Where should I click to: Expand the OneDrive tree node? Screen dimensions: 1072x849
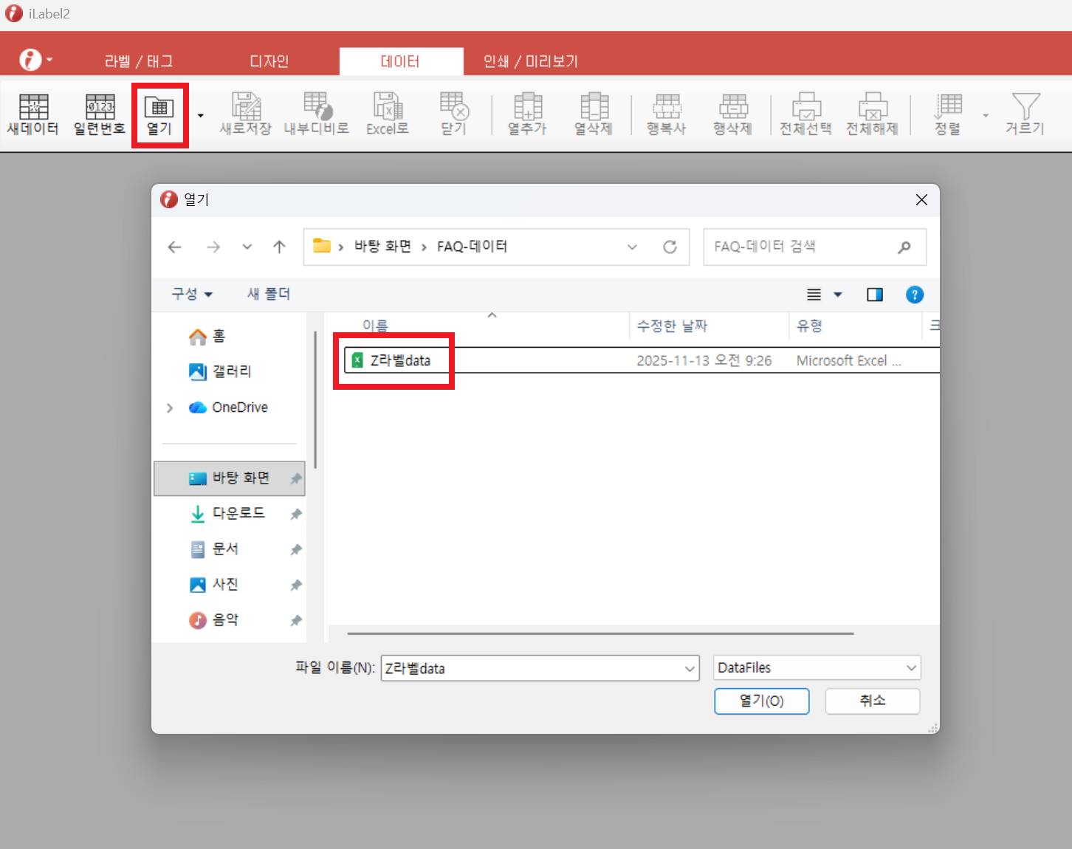click(170, 408)
